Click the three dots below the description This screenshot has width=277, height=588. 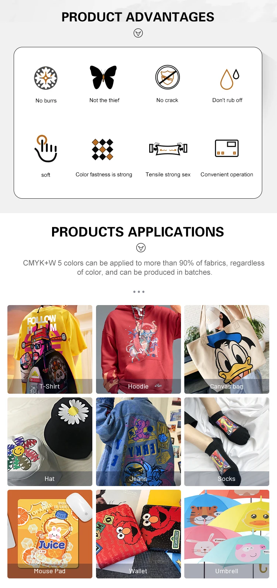tap(139, 292)
